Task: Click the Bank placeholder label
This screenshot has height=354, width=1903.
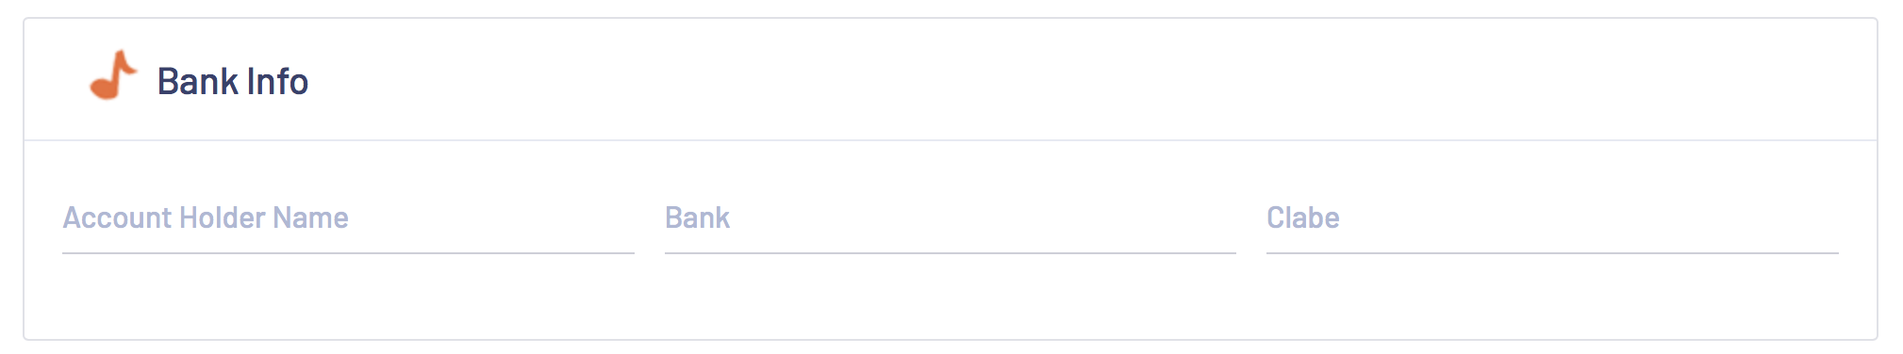Action: [697, 217]
